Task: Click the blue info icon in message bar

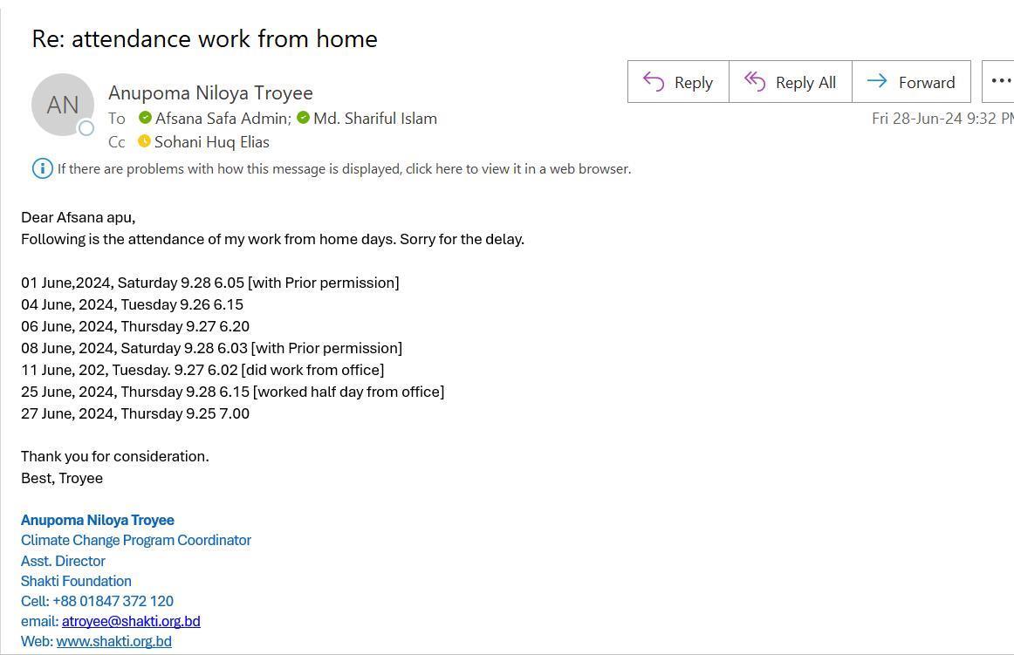Action: click(43, 168)
